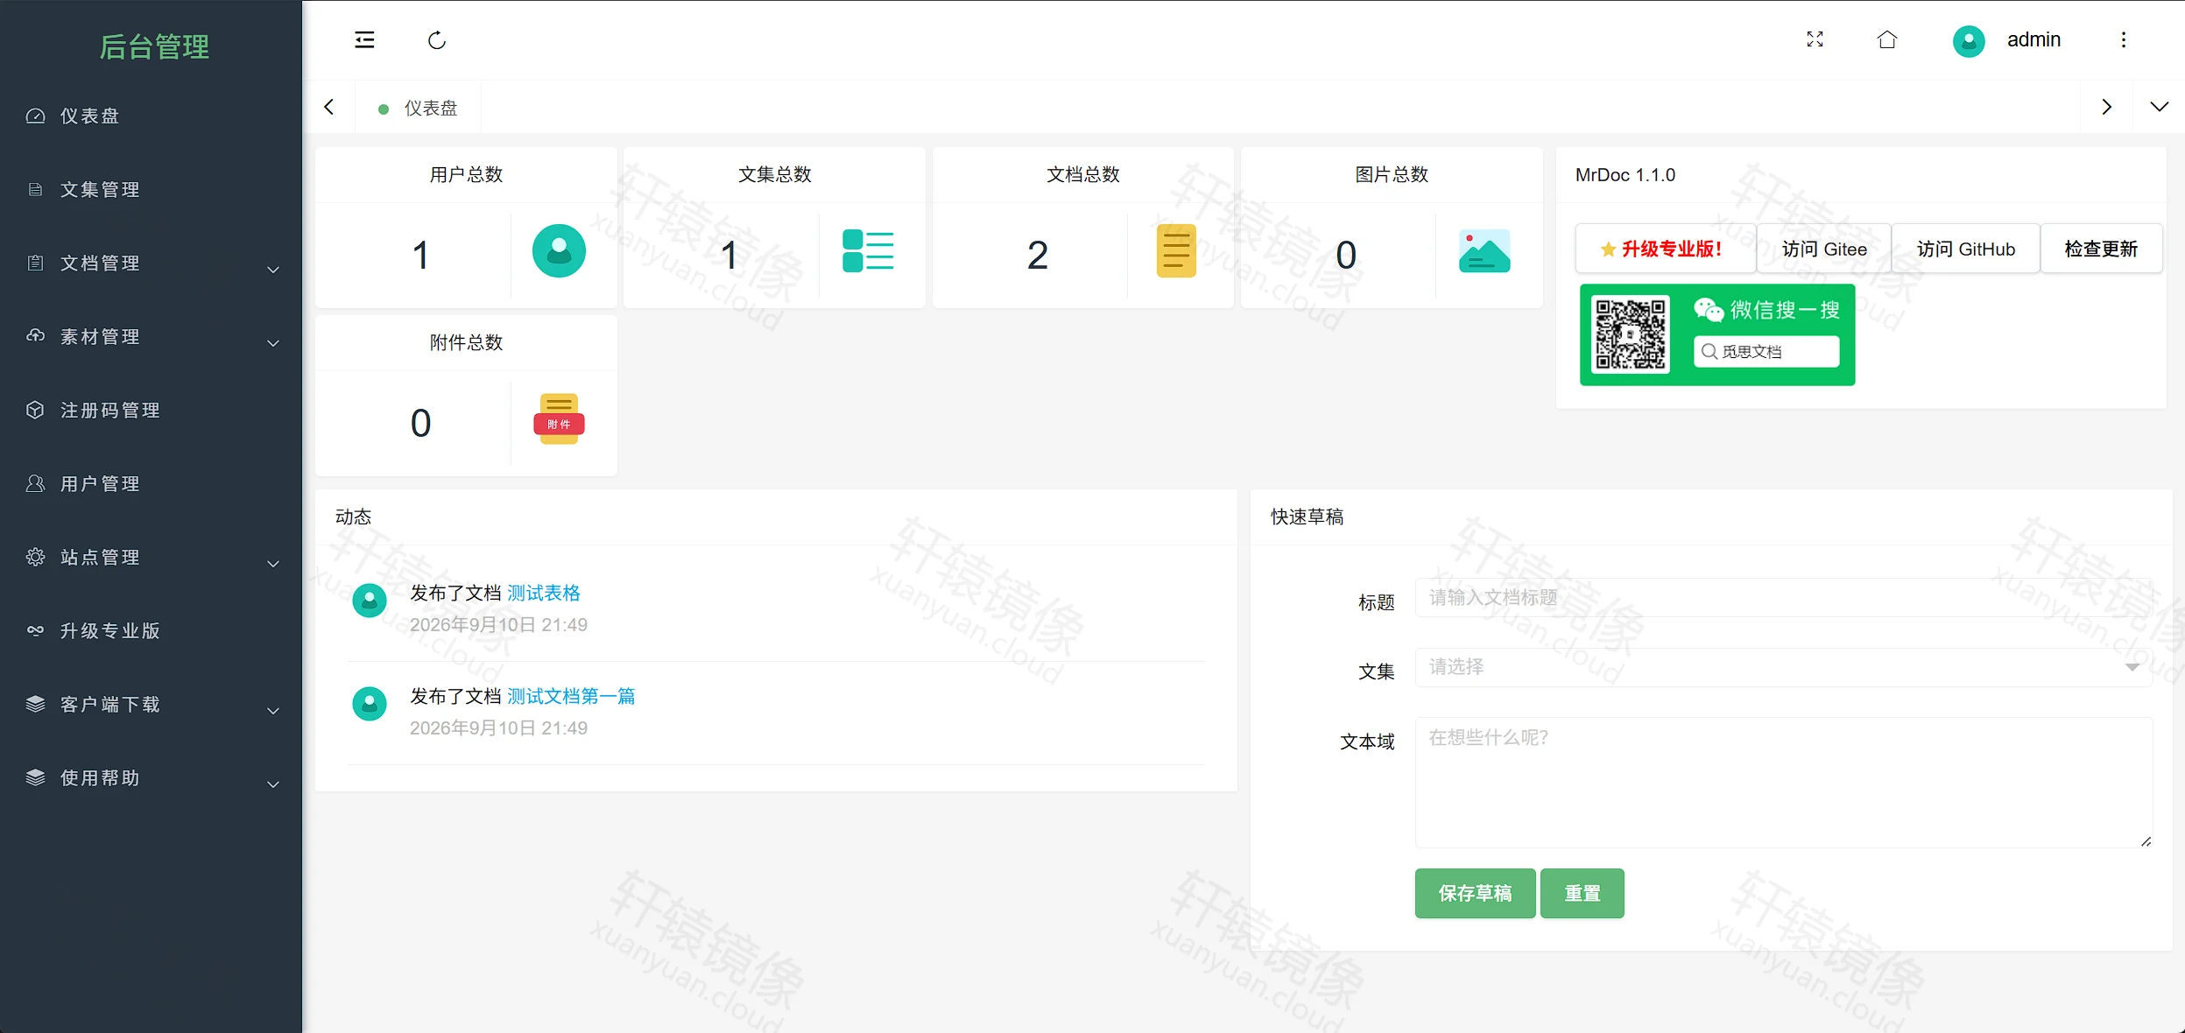
Task: Focus the 标题 document title input
Action: [1784, 597]
